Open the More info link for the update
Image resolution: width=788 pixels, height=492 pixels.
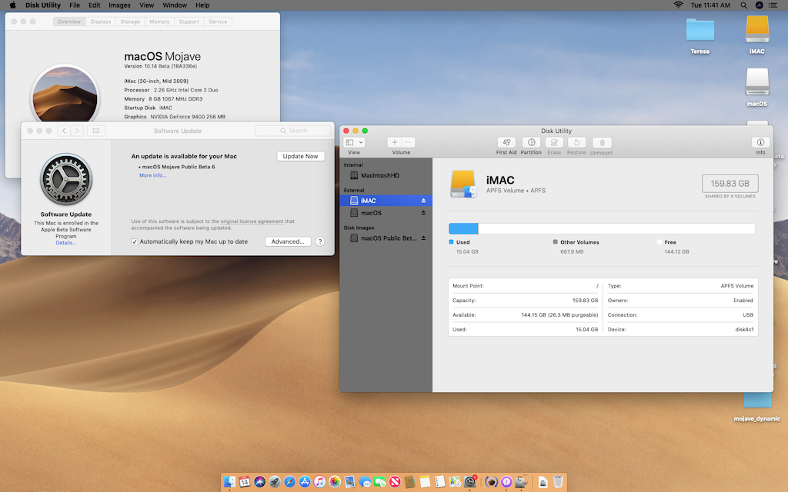coord(152,175)
